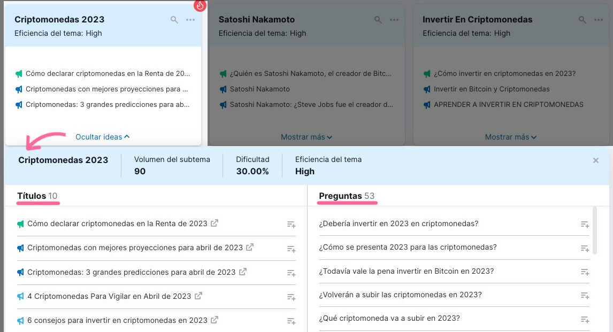
Task: Open external link for 6 consejos para invertir
Action: (214, 320)
